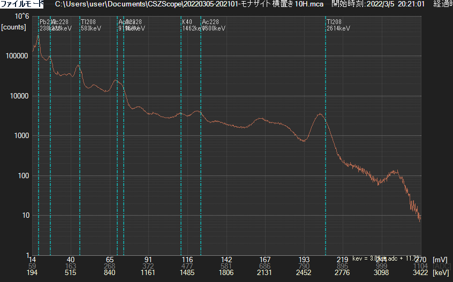Click the [keV] x-axis unit label

440,273
